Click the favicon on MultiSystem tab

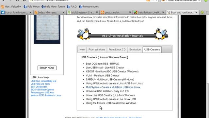click(69, 12)
